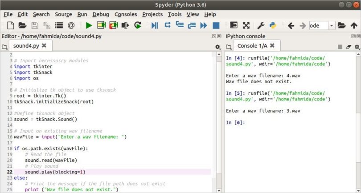
Task: Maximize current pane with the fullscreen icon
Action: (x=246, y=25)
